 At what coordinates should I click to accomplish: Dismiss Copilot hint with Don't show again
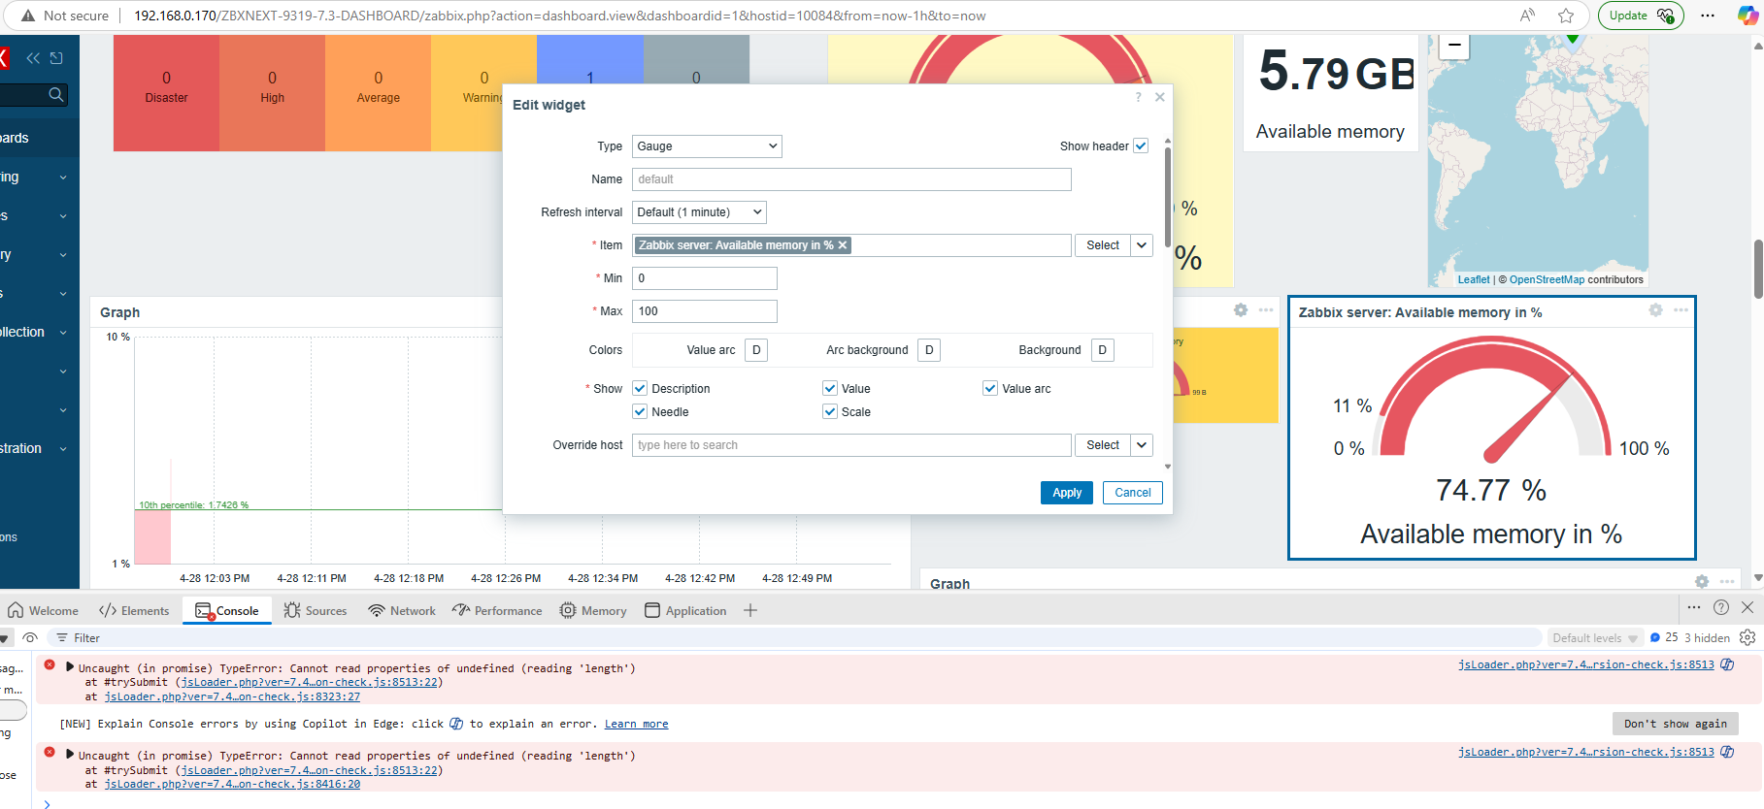pos(1676,724)
